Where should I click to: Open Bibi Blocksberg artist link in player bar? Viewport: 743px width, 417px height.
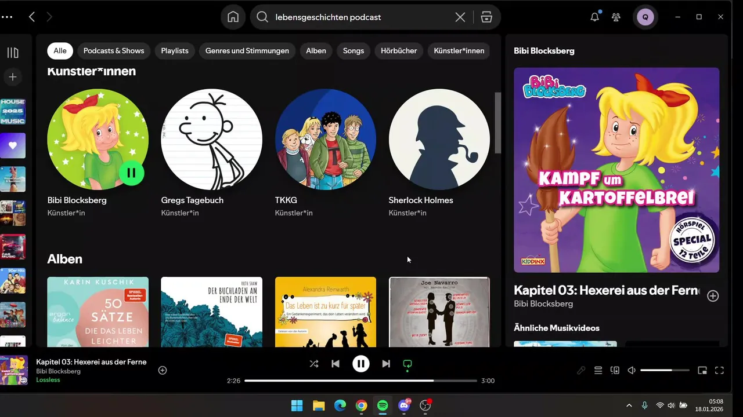pyautogui.click(x=58, y=371)
